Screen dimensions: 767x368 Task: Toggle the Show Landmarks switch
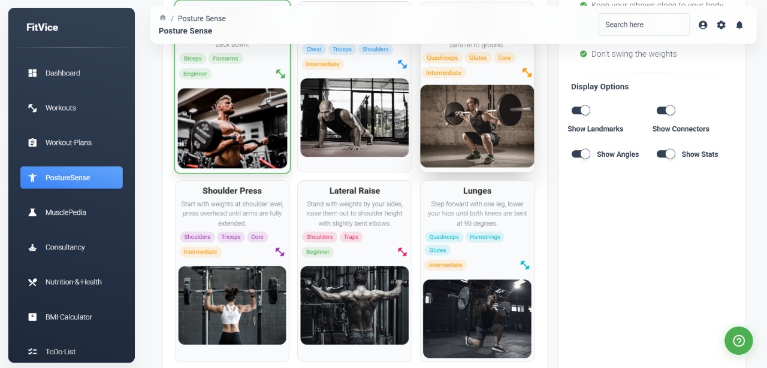(581, 110)
